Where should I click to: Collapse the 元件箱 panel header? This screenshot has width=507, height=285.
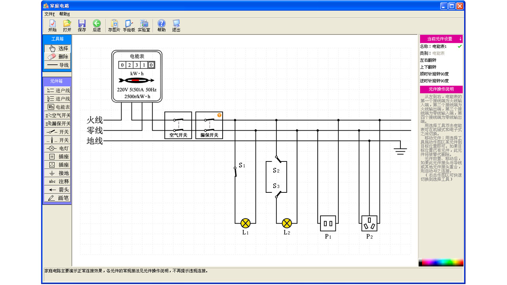coord(57,81)
